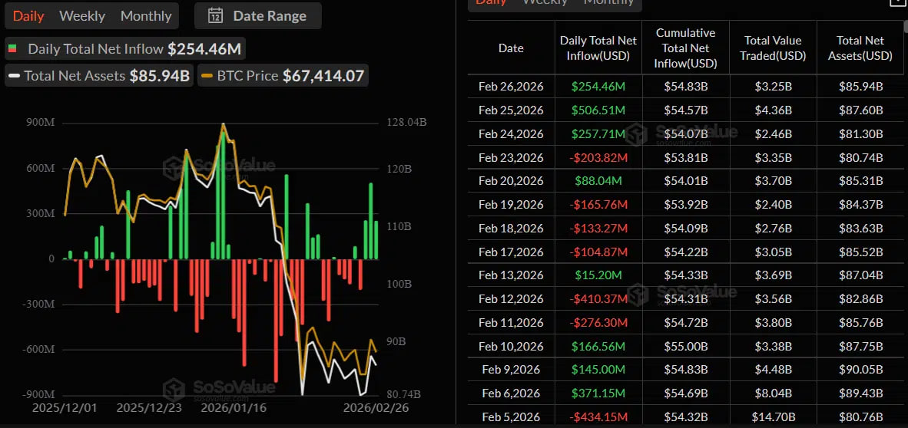Click the $145.00M inflow cell
The image size is (908, 428).
tap(598, 370)
